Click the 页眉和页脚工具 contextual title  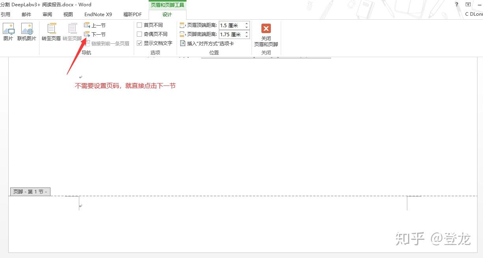pos(168,5)
